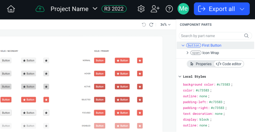Click the SOLID / SECONDARY heading label
Viewport: 255px width, 132px height.
point(9,51)
